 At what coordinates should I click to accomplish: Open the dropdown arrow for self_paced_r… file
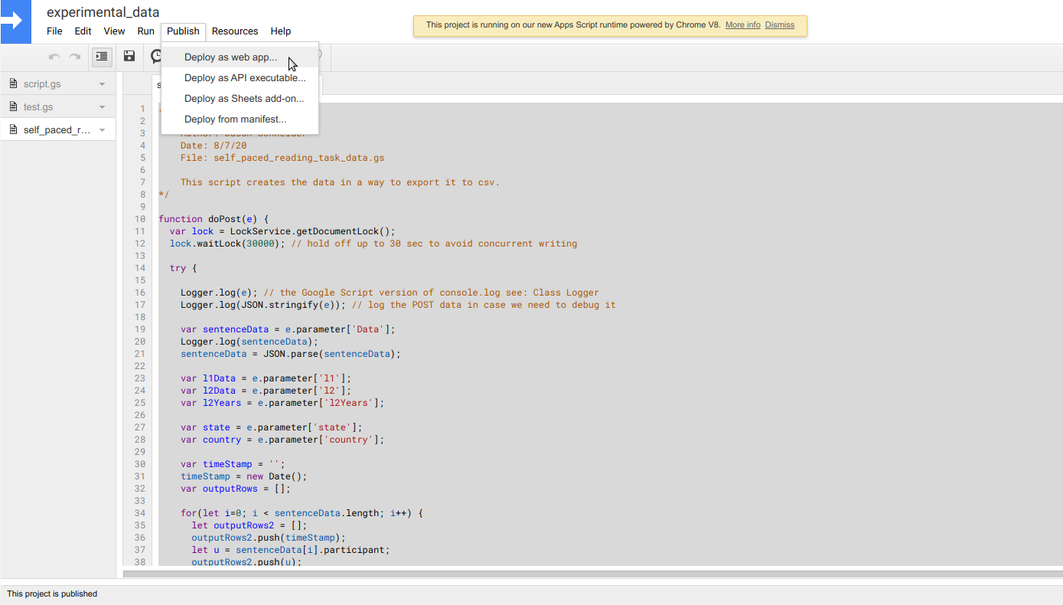click(102, 130)
